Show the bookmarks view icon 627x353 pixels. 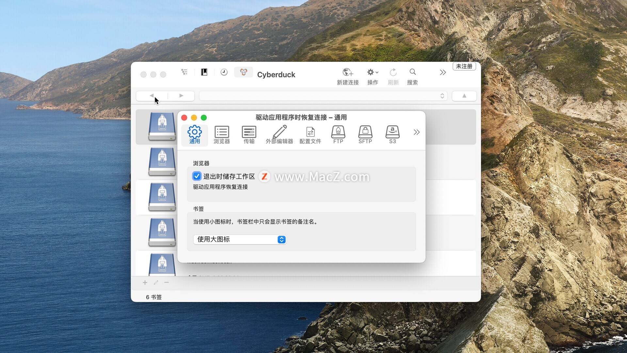[x=204, y=72]
